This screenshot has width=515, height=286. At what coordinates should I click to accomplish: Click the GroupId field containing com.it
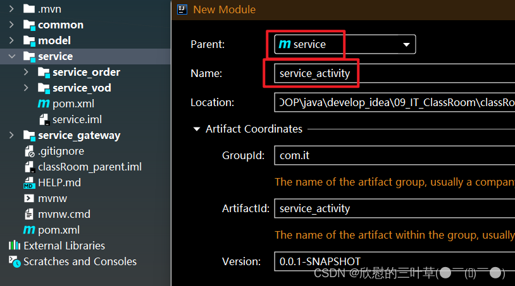pyautogui.click(x=394, y=155)
